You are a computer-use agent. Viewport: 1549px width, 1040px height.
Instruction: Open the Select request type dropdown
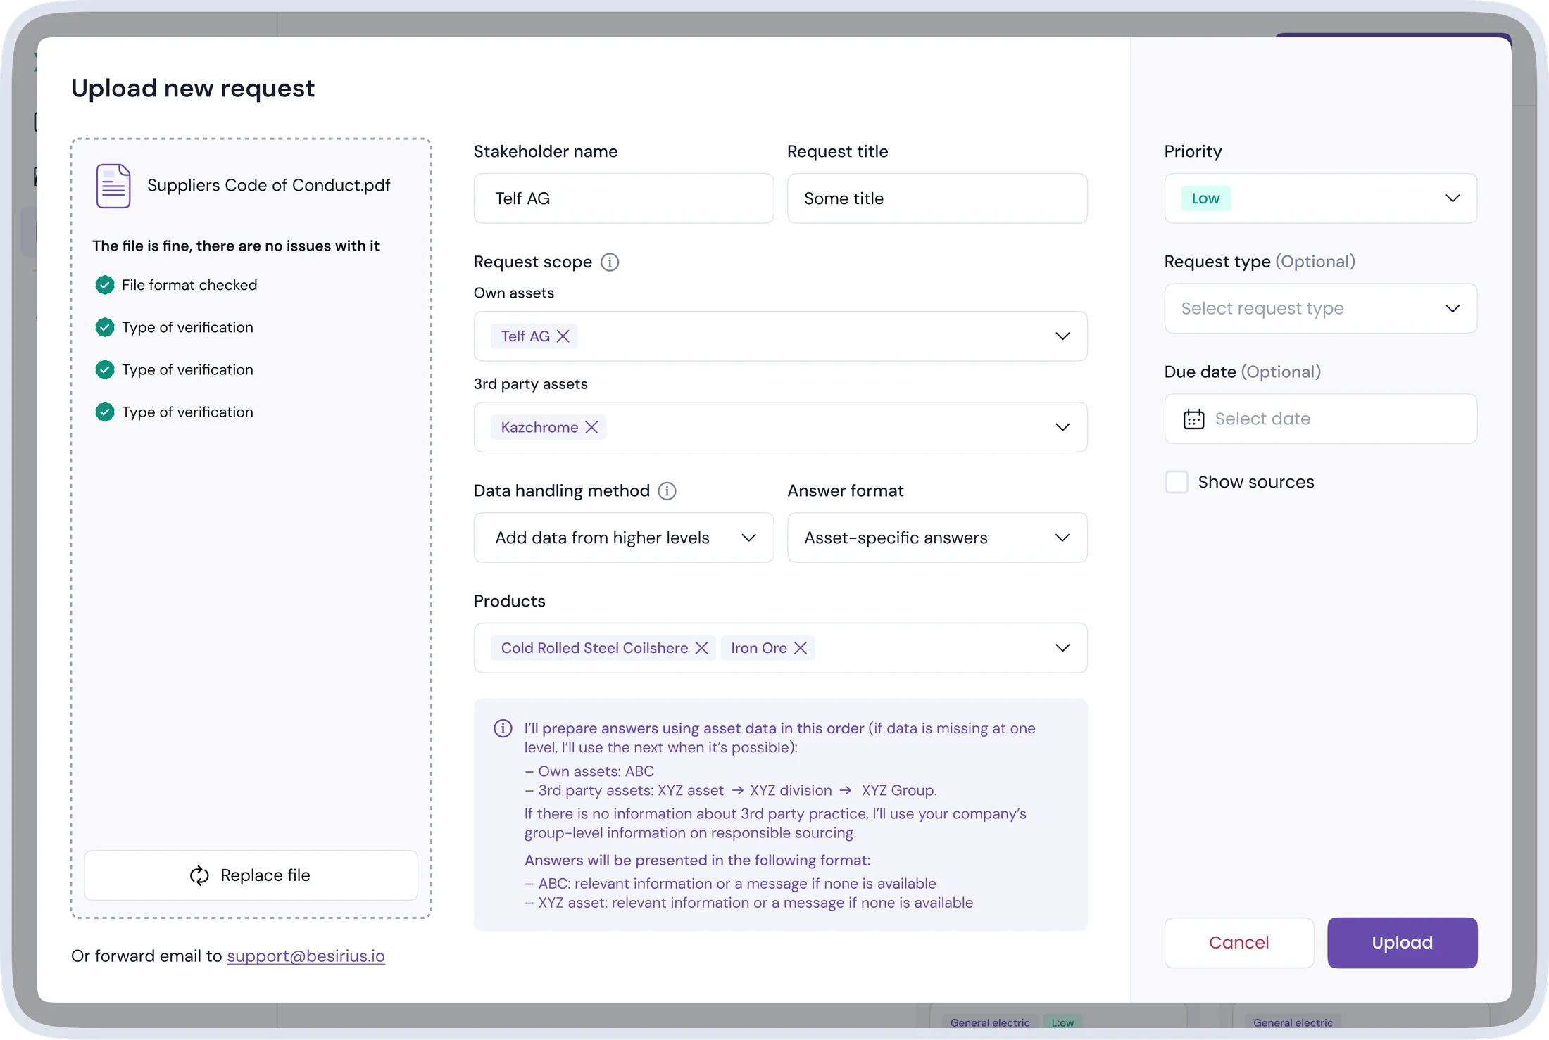click(x=1321, y=308)
